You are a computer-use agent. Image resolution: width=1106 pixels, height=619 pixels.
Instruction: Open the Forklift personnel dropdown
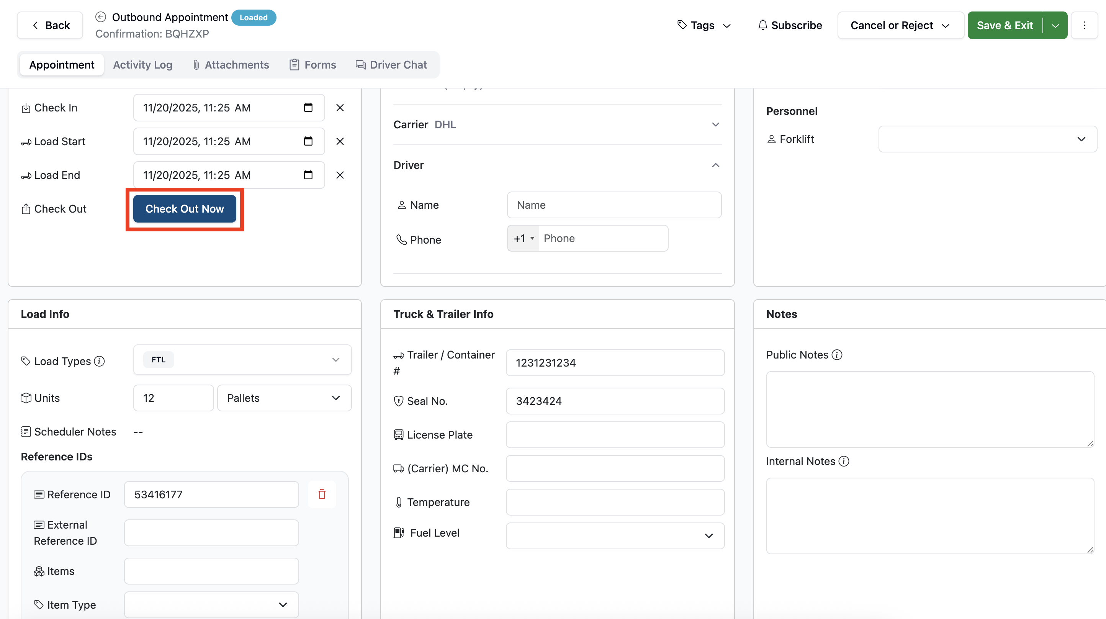(x=988, y=139)
